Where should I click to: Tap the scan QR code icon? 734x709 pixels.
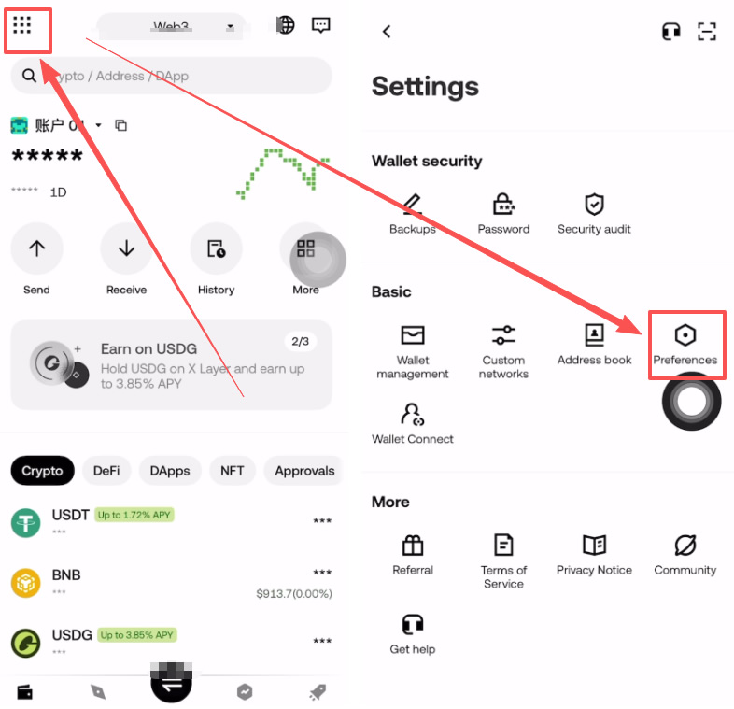pos(706,32)
